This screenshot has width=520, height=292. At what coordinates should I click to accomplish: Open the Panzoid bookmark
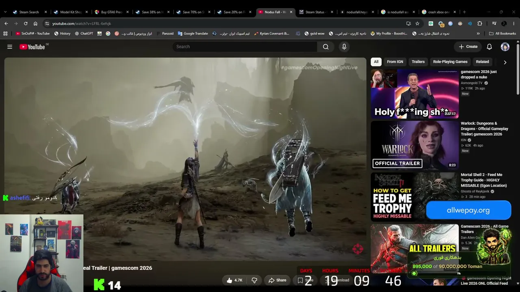[x=165, y=34]
